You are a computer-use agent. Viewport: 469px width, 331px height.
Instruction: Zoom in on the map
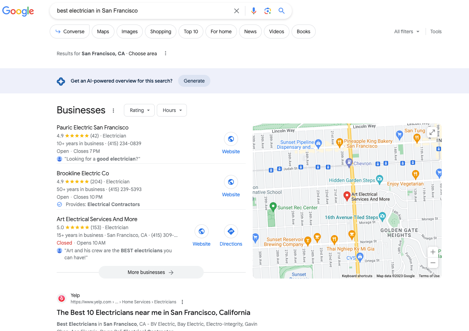[x=433, y=252]
